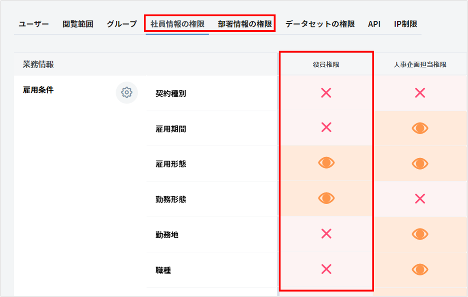
Task: Go to the 部署情報の権限 tab
Action: click(245, 24)
